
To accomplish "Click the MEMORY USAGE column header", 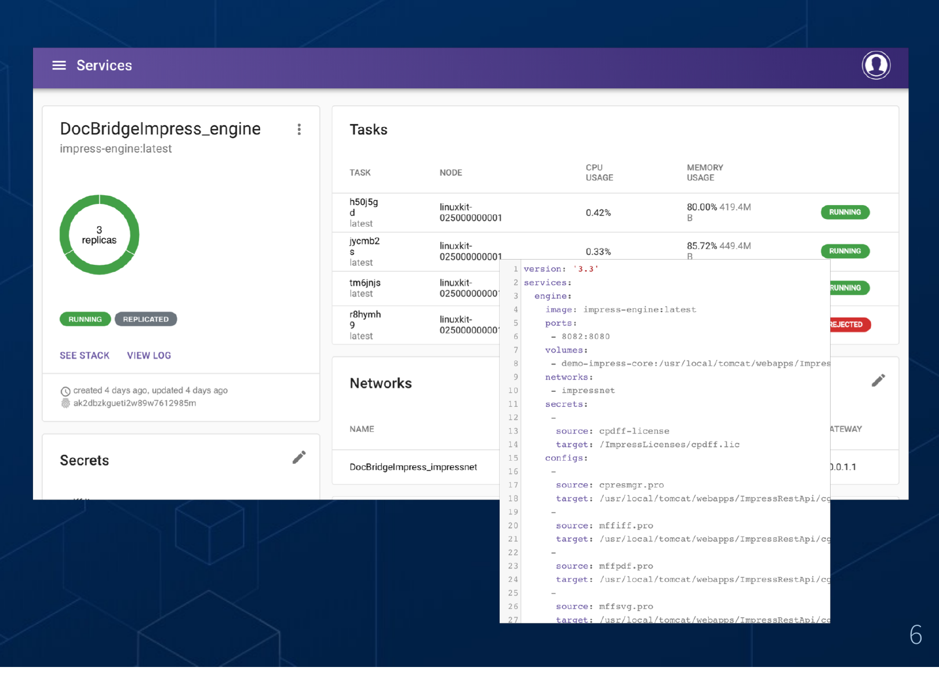I will [x=705, y=173].
